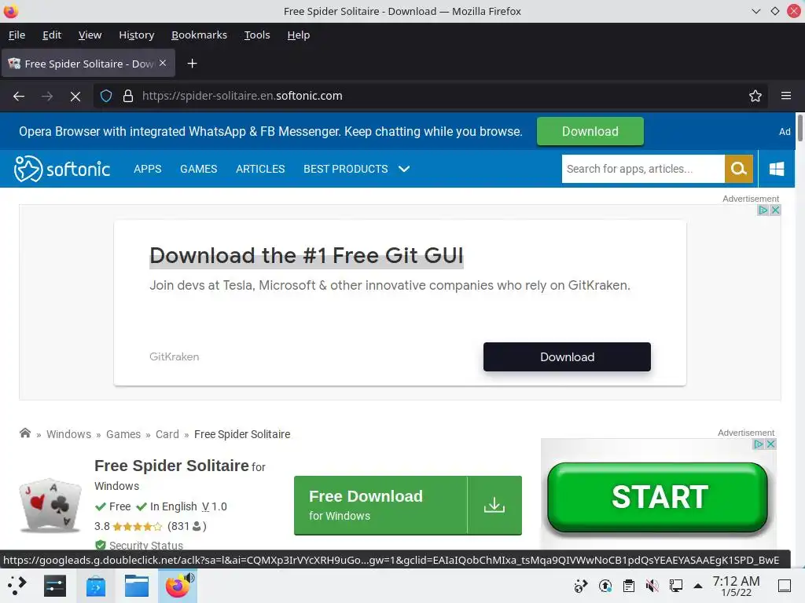
Task: Click the black GitKraken Download button
Action: [x=567, y=357]
